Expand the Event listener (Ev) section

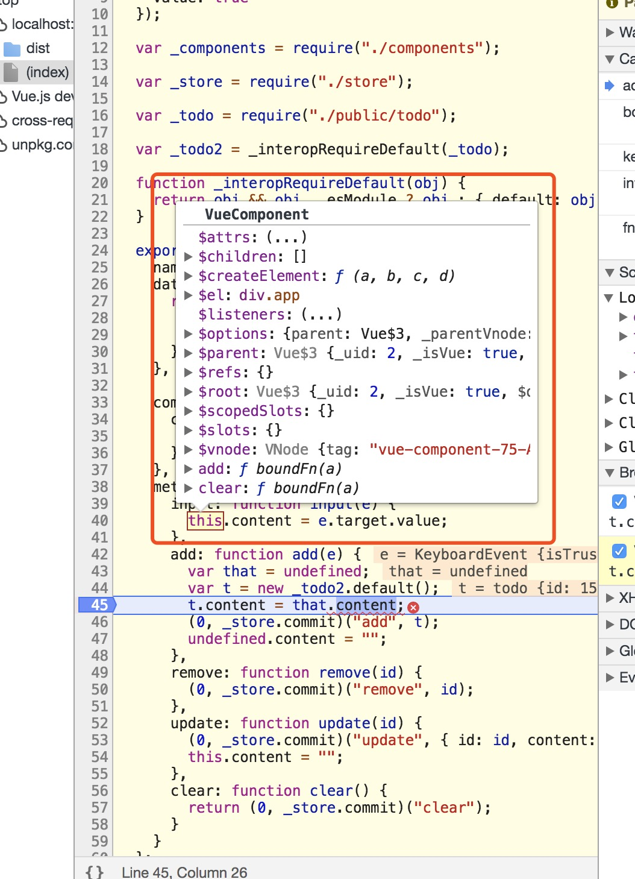point(610,678)
